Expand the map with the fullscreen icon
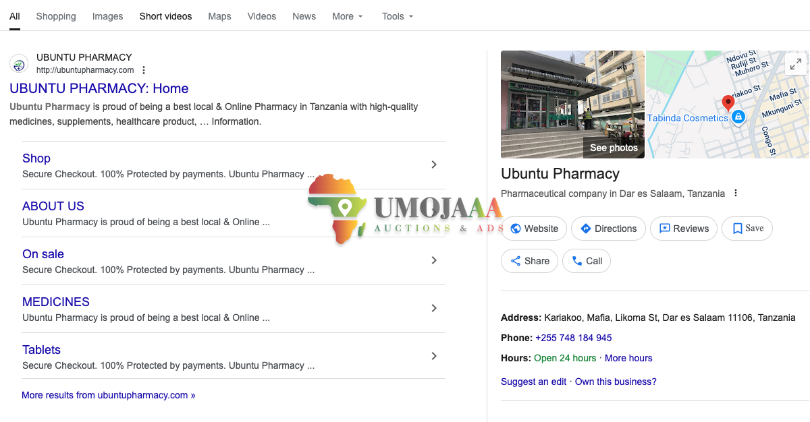 click(x=796, y=64)
